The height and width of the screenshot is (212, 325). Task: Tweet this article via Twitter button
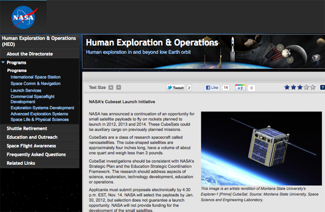point(175,88)
